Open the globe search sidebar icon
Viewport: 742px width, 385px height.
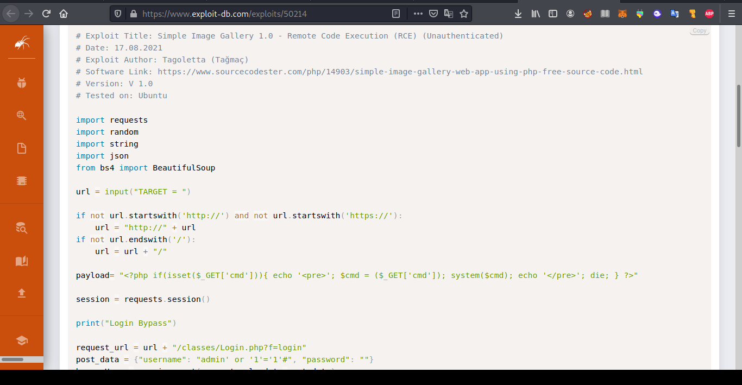pyautogui.click(x=22, y=115)
